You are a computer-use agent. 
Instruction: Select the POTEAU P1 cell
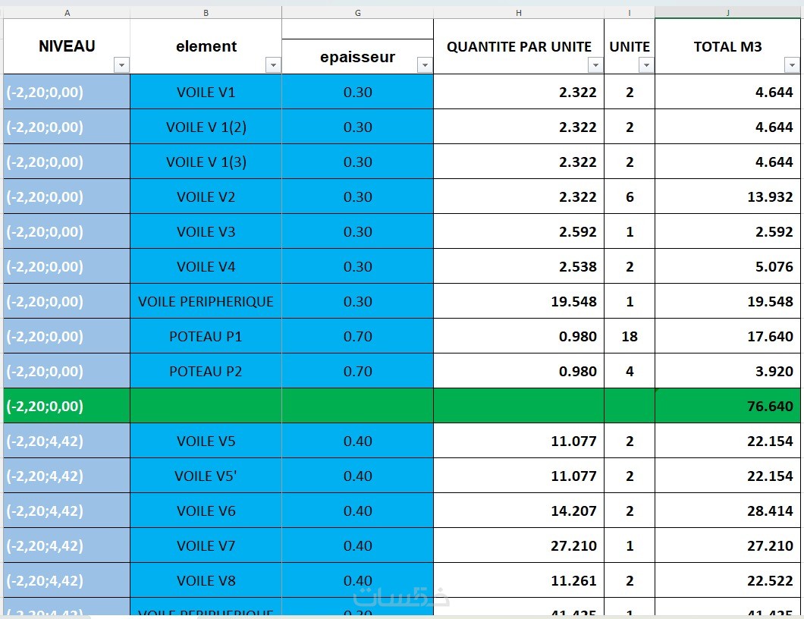click(206, 336)
